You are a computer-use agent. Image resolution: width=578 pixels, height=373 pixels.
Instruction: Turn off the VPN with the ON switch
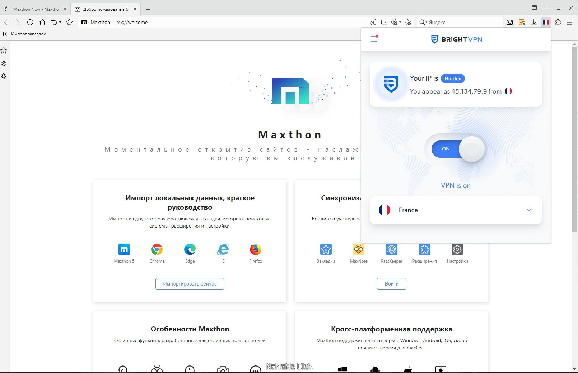(x=455, y=149)
